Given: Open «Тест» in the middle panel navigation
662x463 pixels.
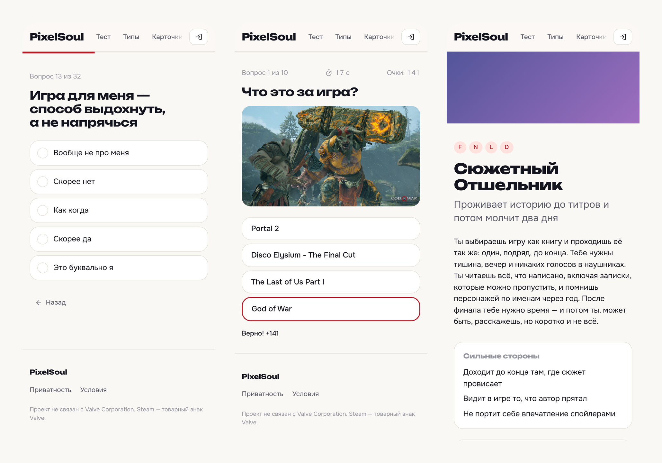Looking at the screenshot, I should tap(315, 37).
